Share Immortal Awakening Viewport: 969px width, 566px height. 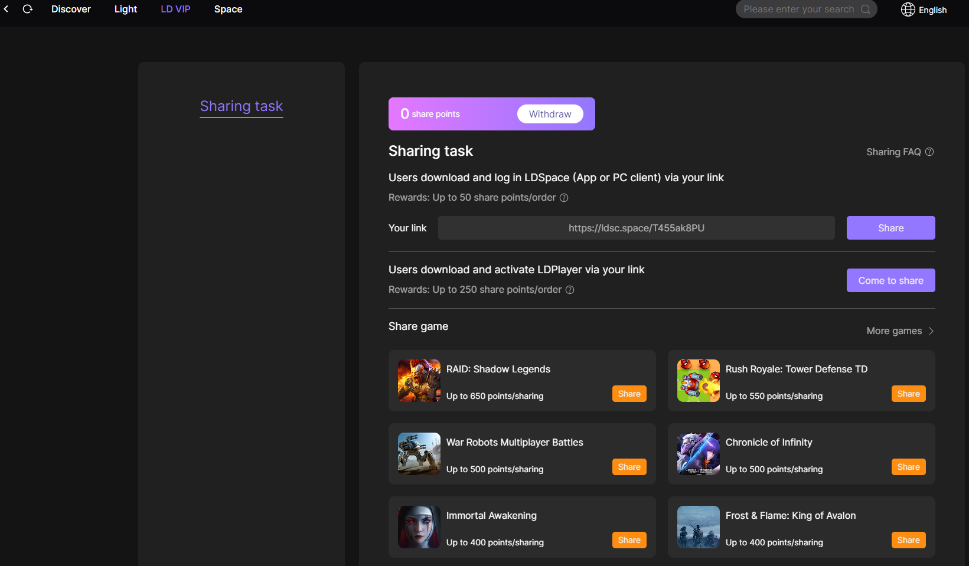click(x=629, y=540)
